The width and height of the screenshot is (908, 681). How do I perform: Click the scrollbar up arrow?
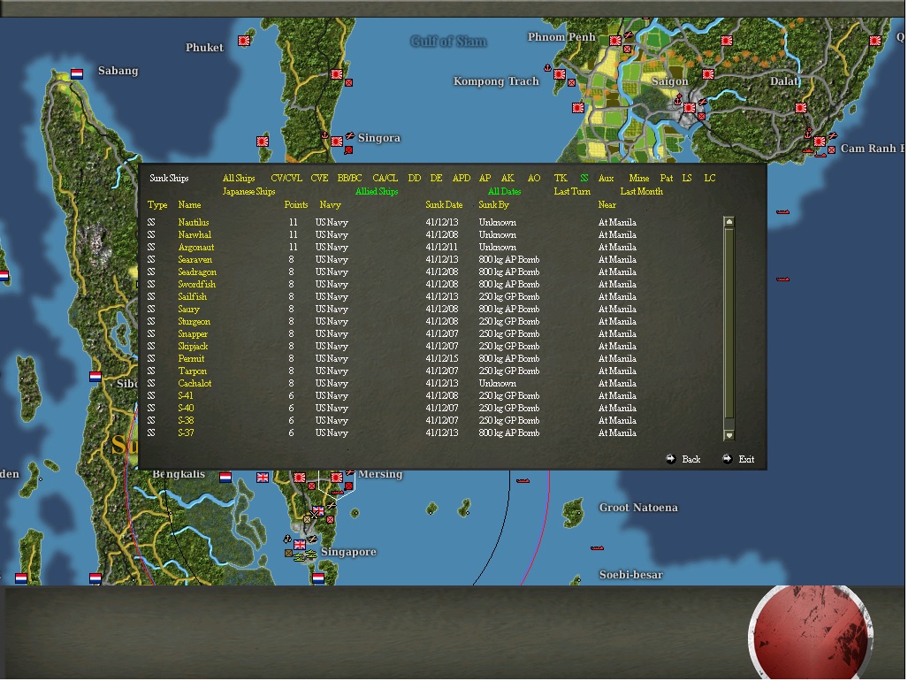click(x=729, y=222)
